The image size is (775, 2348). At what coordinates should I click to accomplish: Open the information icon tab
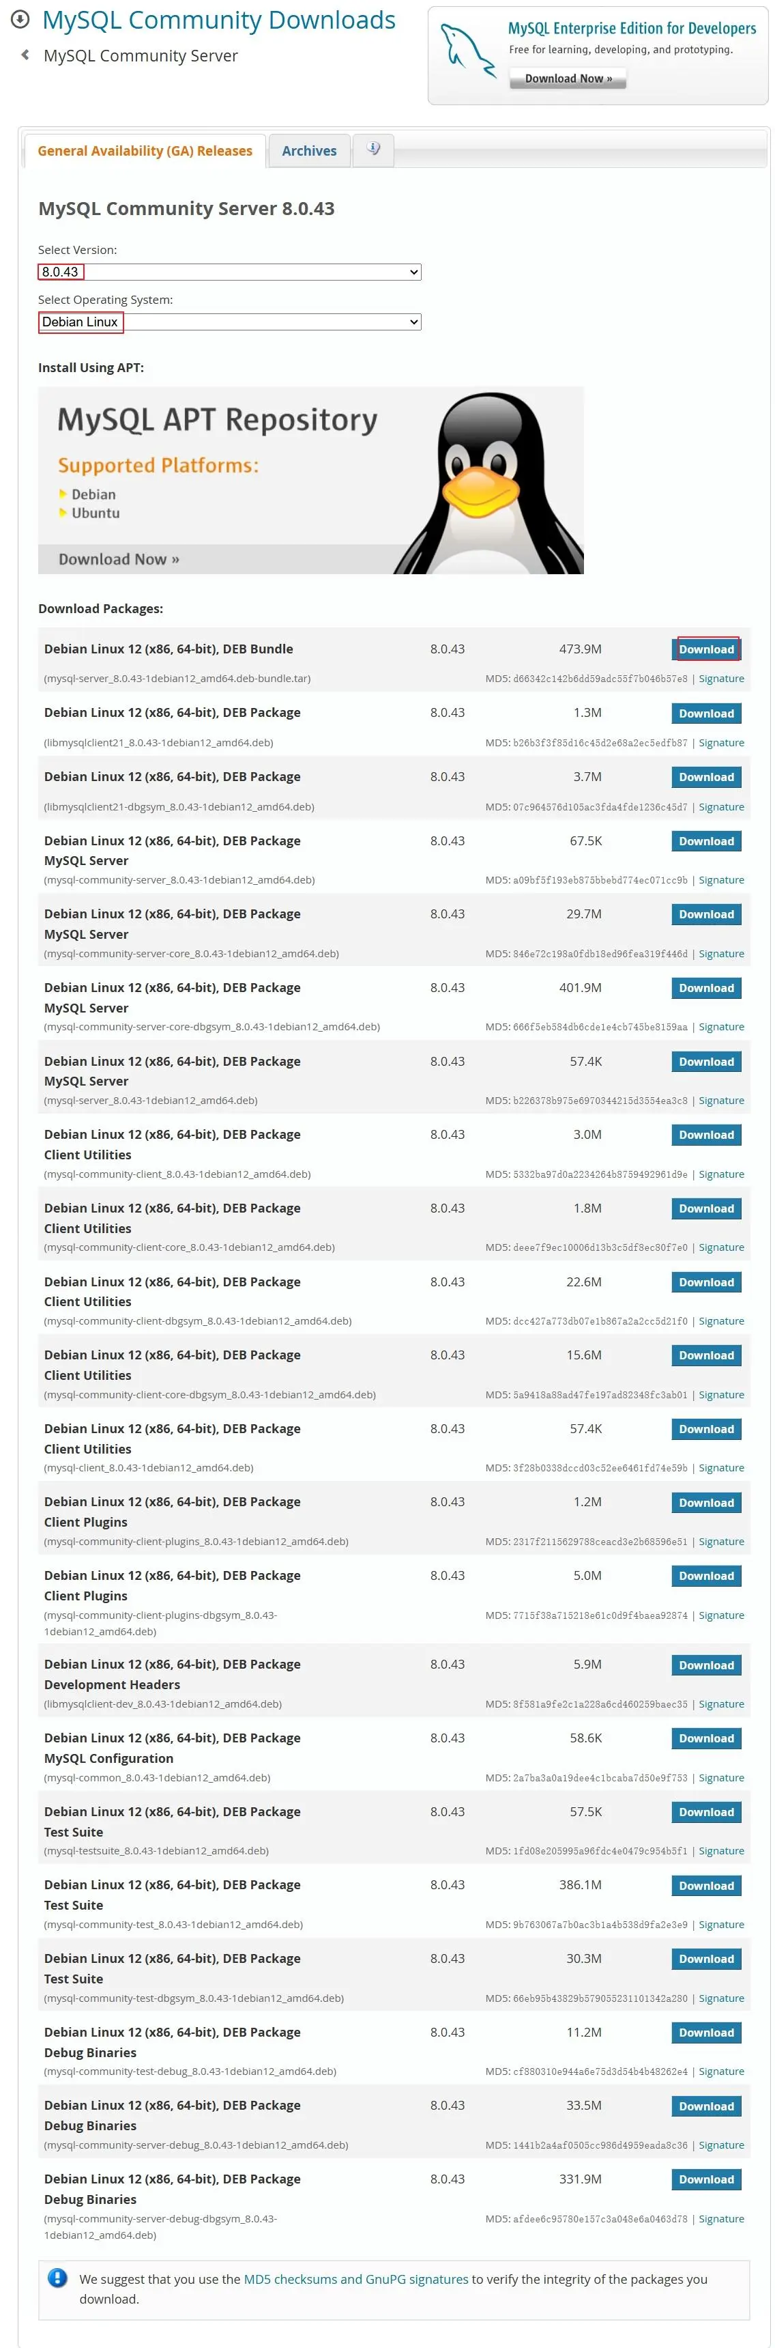(373, 150)
